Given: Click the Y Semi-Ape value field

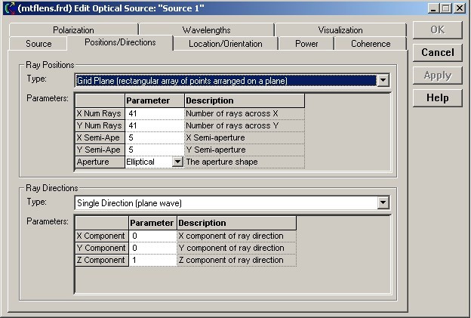Looking at the screenshot, I should 154,150.
